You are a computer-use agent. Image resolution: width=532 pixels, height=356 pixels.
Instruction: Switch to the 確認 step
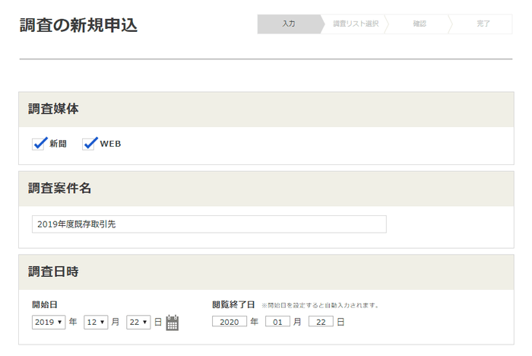(419, 24)
